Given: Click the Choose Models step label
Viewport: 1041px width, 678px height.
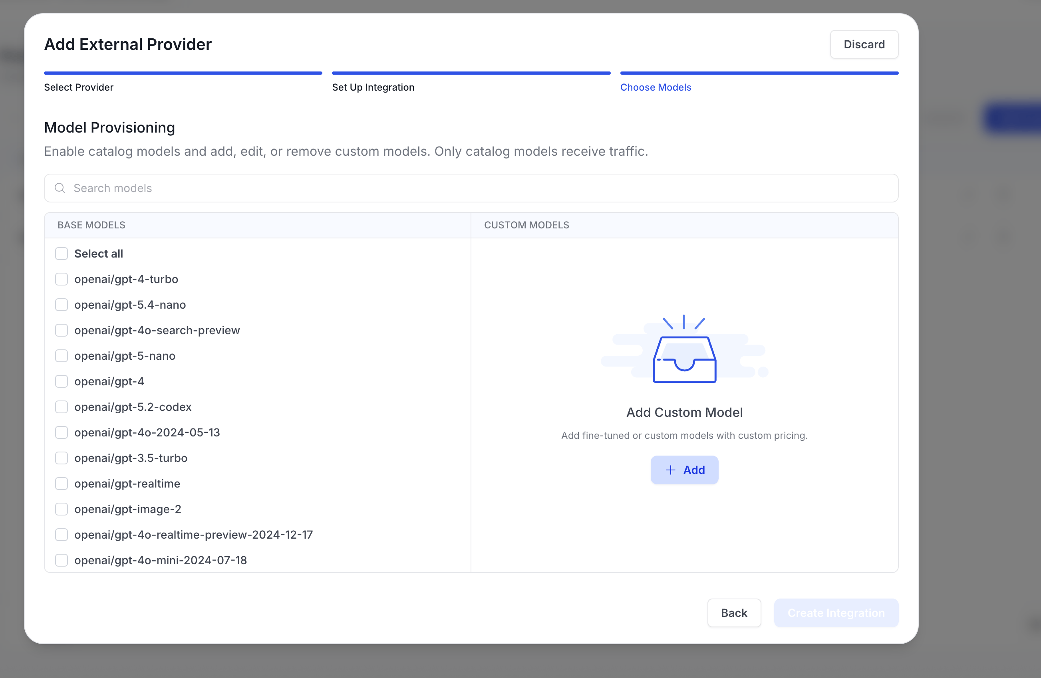Looking at the screenshot, I should [656, 87].
